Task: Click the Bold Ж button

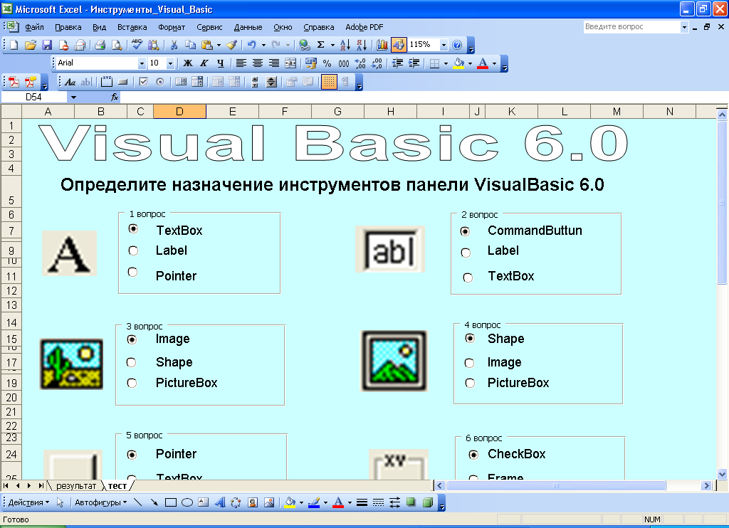Action: point(188,63)
